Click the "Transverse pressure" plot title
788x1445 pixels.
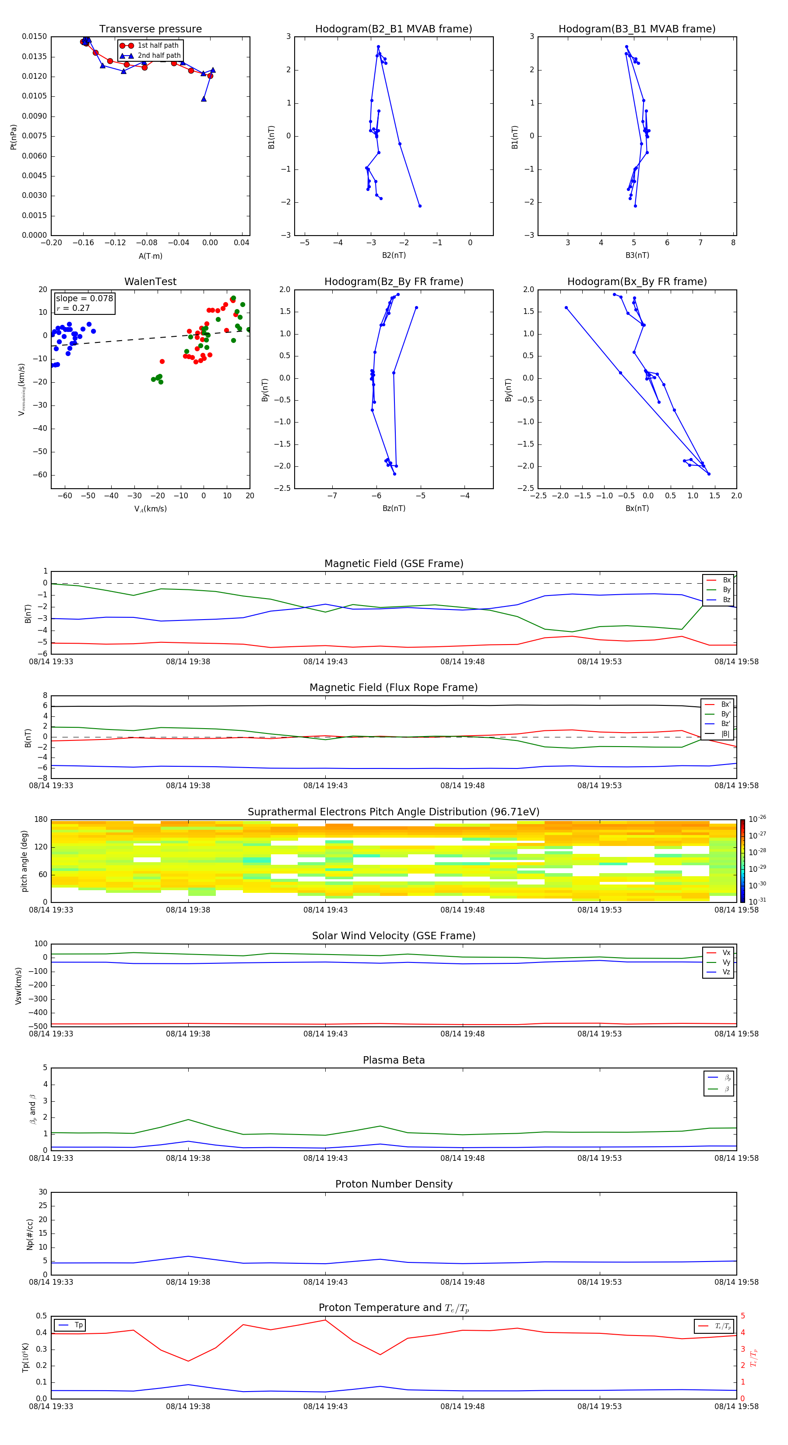(x=150, y=29)
